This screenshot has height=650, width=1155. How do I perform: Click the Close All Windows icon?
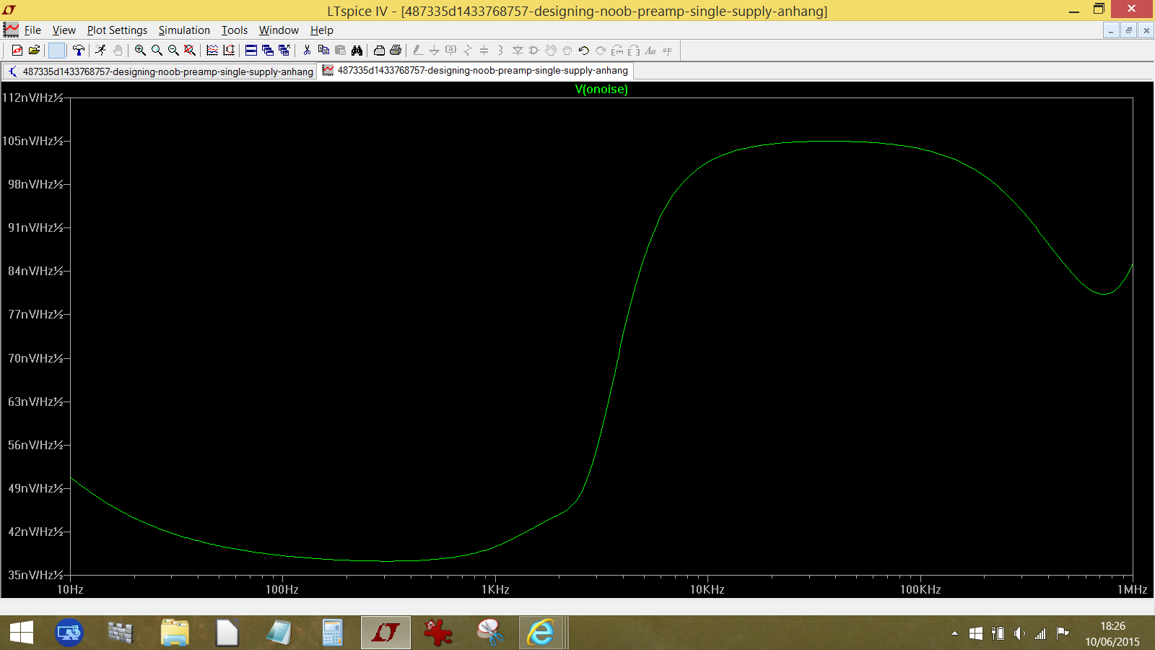coord(284,51)
